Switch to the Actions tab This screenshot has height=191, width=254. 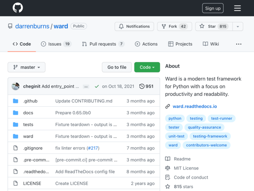[146, 44]
